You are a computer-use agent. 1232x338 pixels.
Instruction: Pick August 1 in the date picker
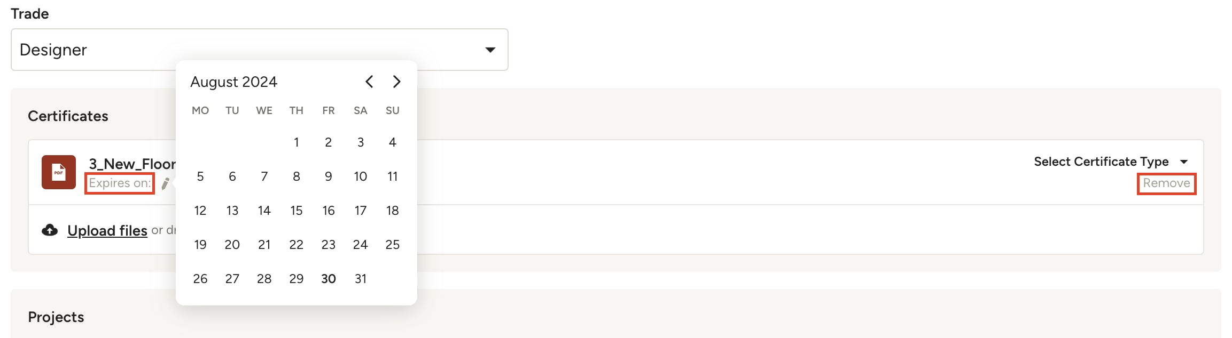[x=297, y=142]
